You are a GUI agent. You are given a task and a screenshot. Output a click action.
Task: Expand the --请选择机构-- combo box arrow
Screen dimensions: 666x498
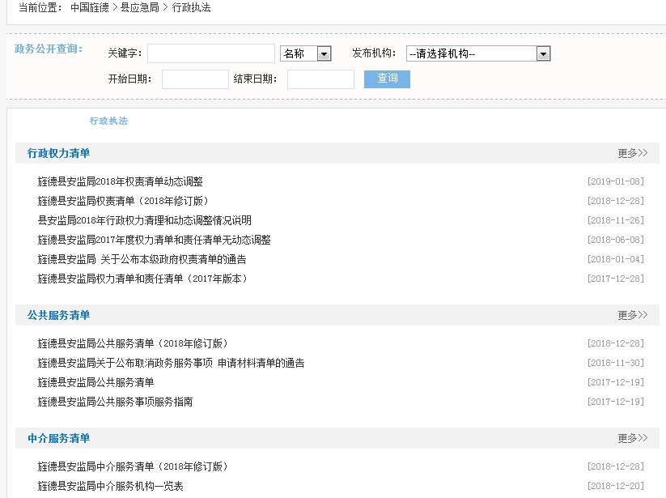[x=542, y=53]
